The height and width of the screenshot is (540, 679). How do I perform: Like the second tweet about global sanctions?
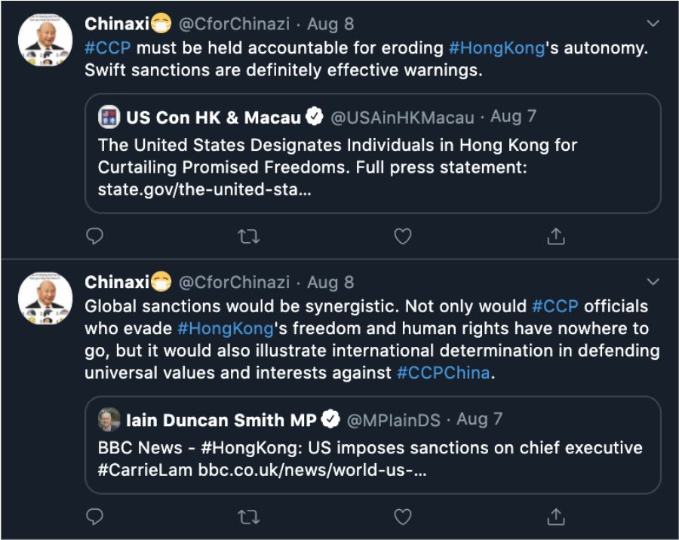point(403,517)
